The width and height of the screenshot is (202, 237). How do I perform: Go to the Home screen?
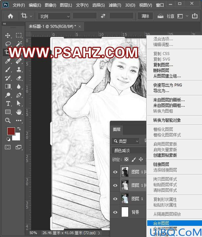(10, 16)
